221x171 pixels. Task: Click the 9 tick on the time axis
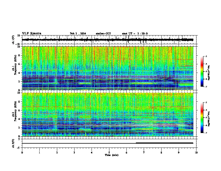coord(179,153)
